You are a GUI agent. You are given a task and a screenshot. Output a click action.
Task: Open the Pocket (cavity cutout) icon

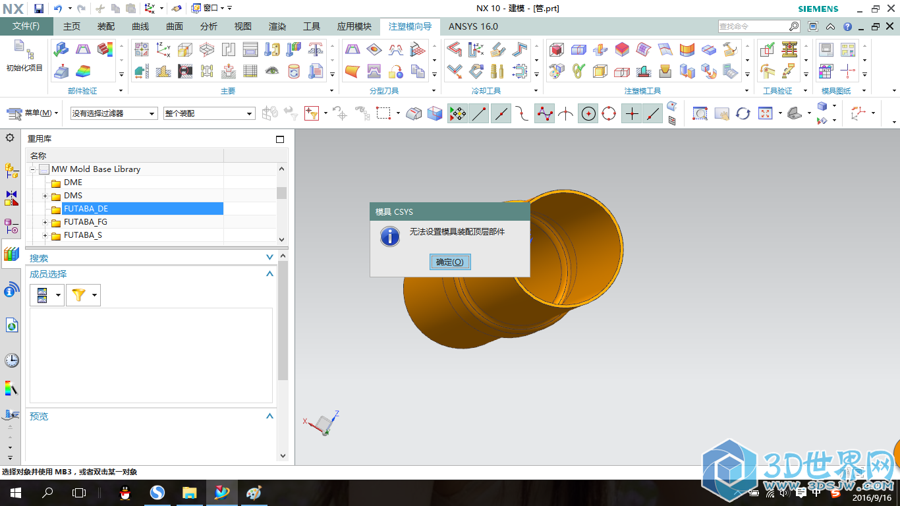click(228, 70)
